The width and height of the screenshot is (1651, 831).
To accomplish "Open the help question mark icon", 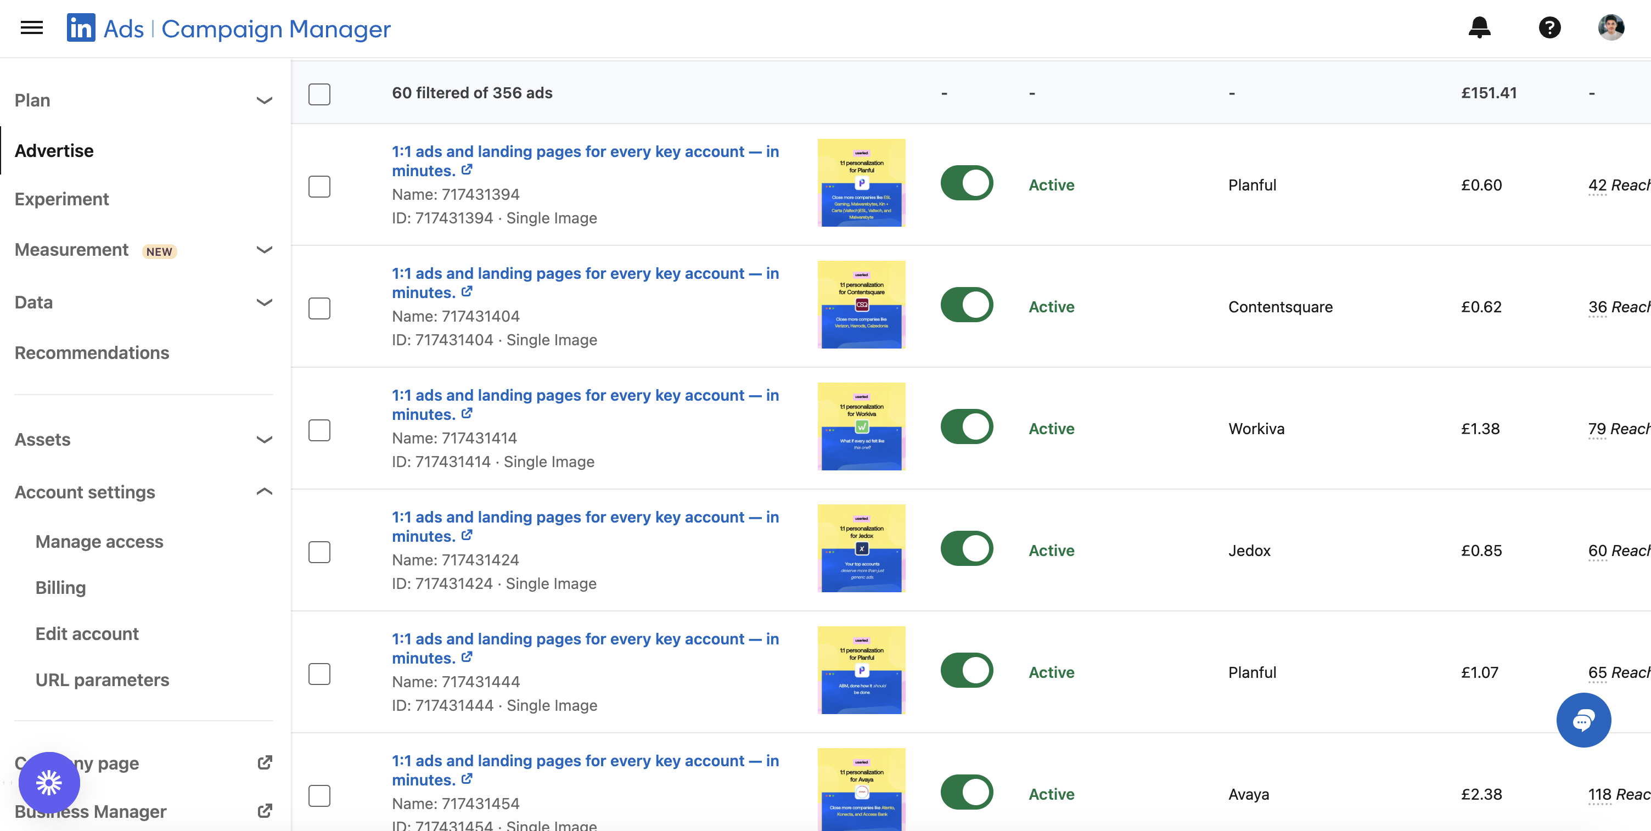I will (x=1549, y=27).
